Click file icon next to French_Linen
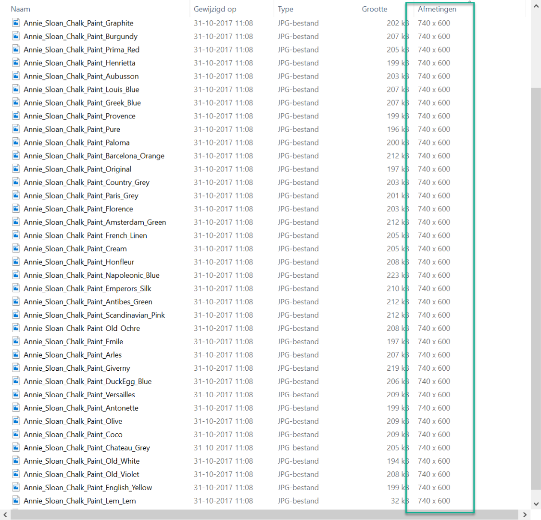 pos(16,235)
